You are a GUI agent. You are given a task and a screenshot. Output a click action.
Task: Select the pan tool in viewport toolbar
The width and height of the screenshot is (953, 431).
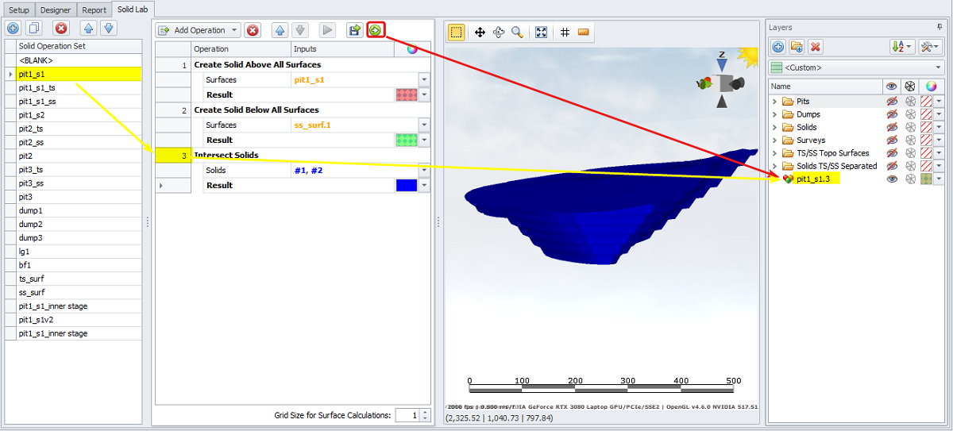(x=480, y=33)
